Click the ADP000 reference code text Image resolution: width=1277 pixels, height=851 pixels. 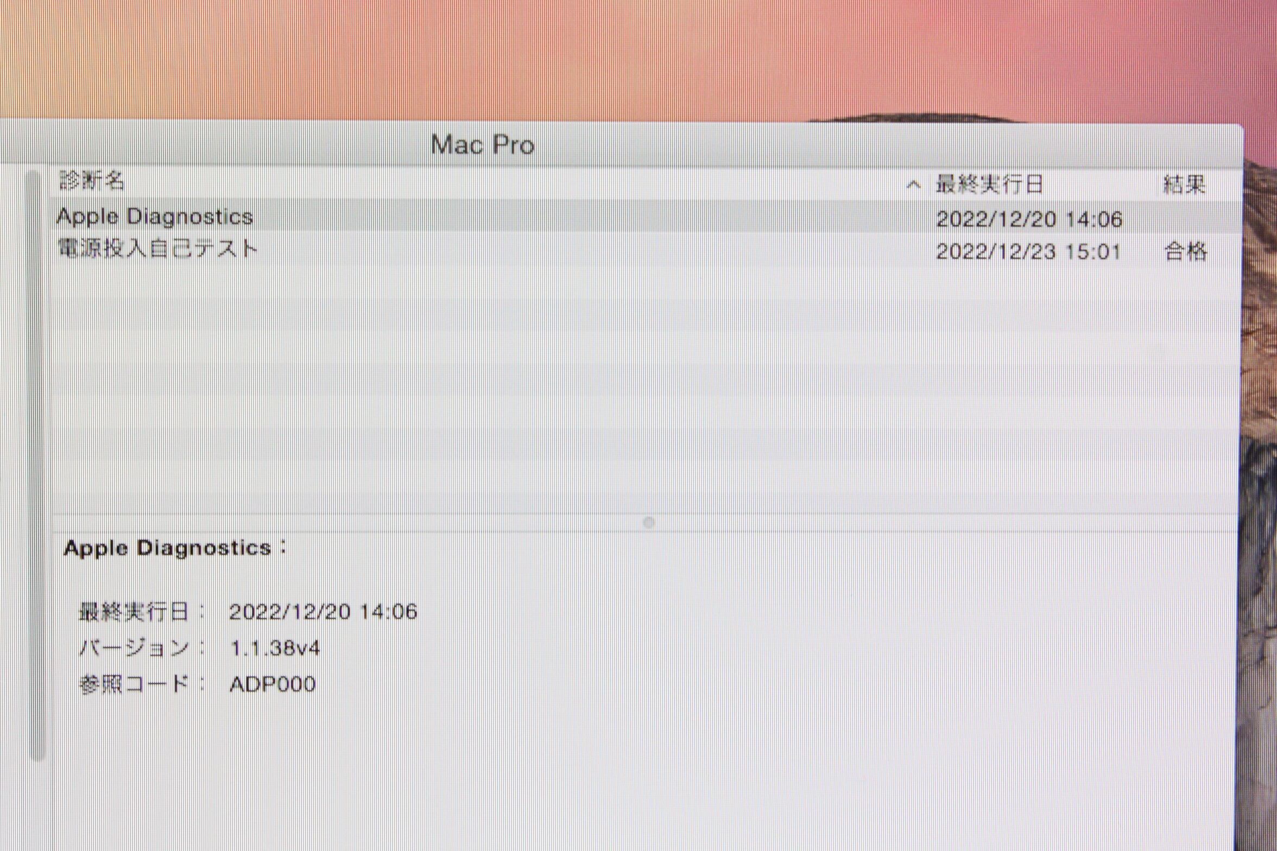pyautogui.click(x=273, y=684)
